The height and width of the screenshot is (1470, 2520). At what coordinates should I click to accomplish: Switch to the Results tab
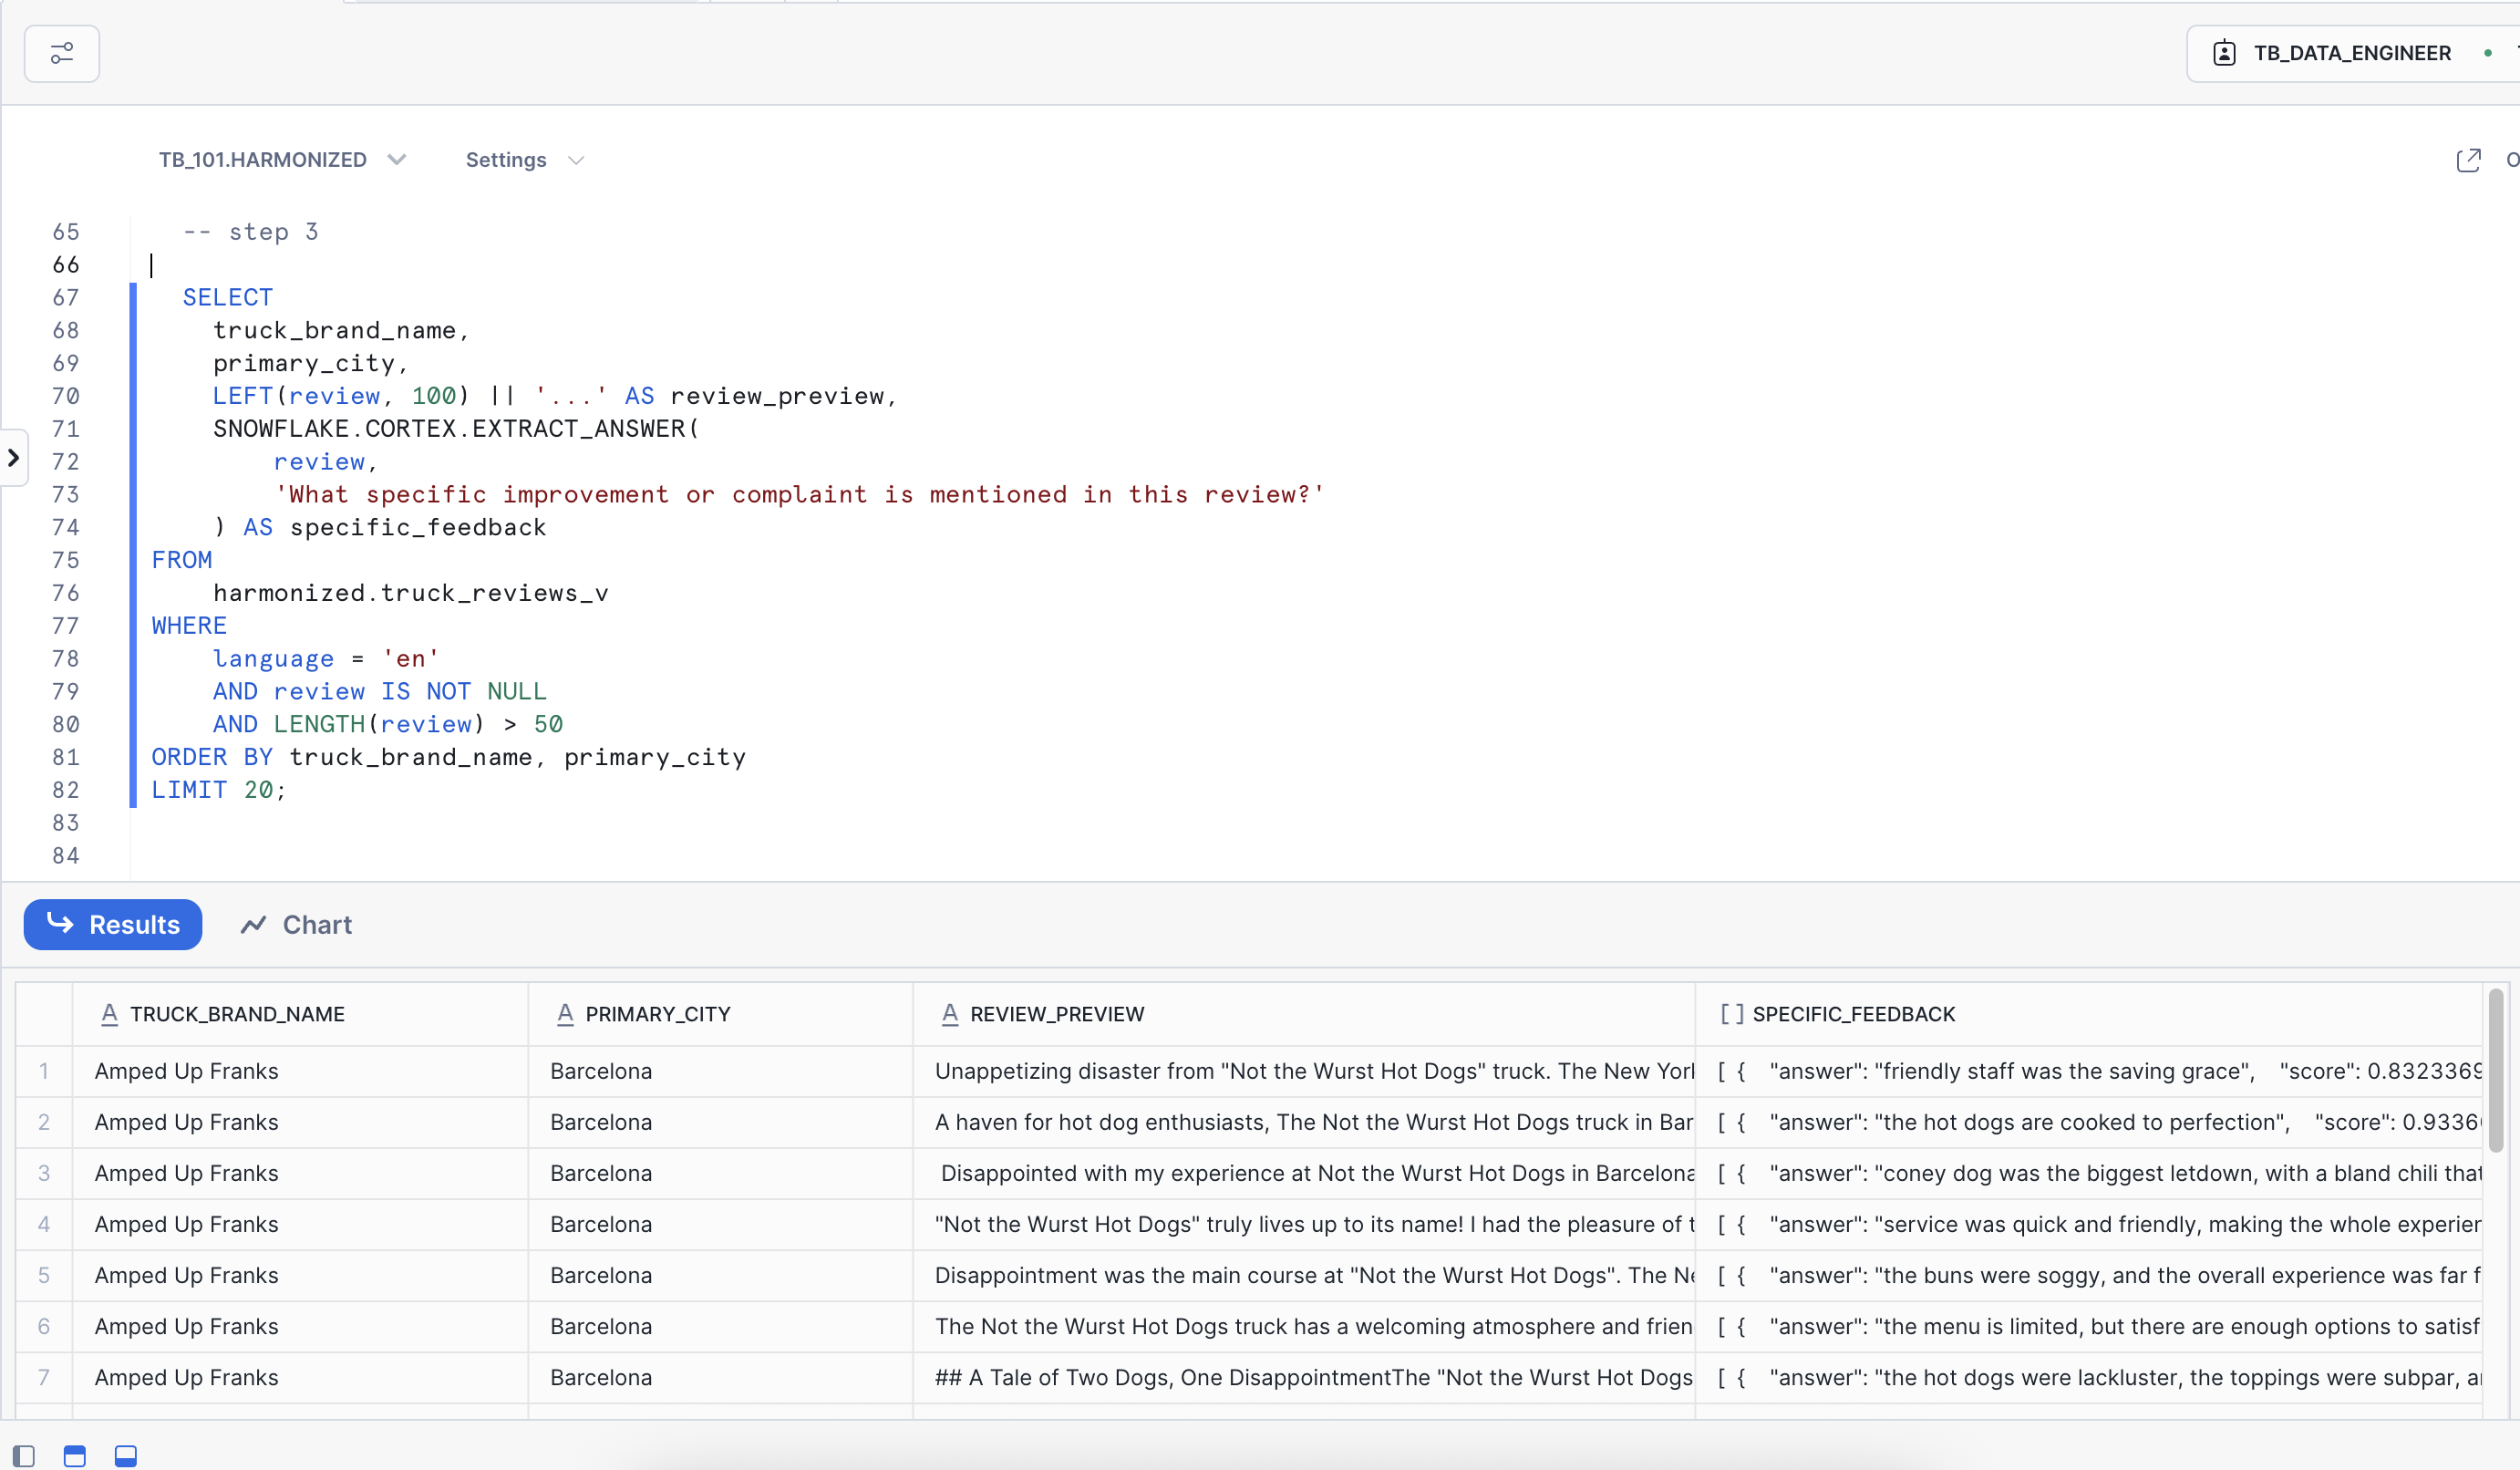(113, 924)
